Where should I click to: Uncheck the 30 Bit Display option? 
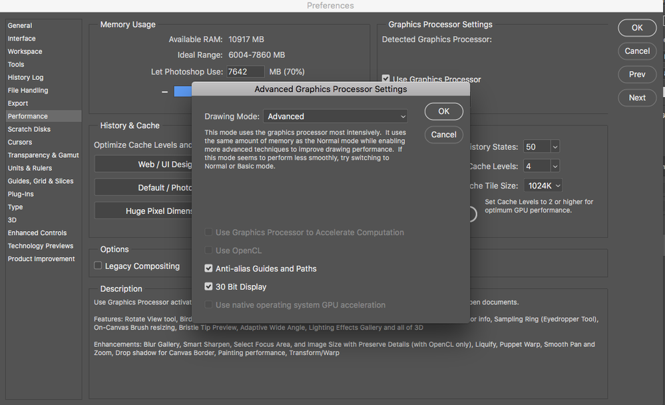pos(209,286)
